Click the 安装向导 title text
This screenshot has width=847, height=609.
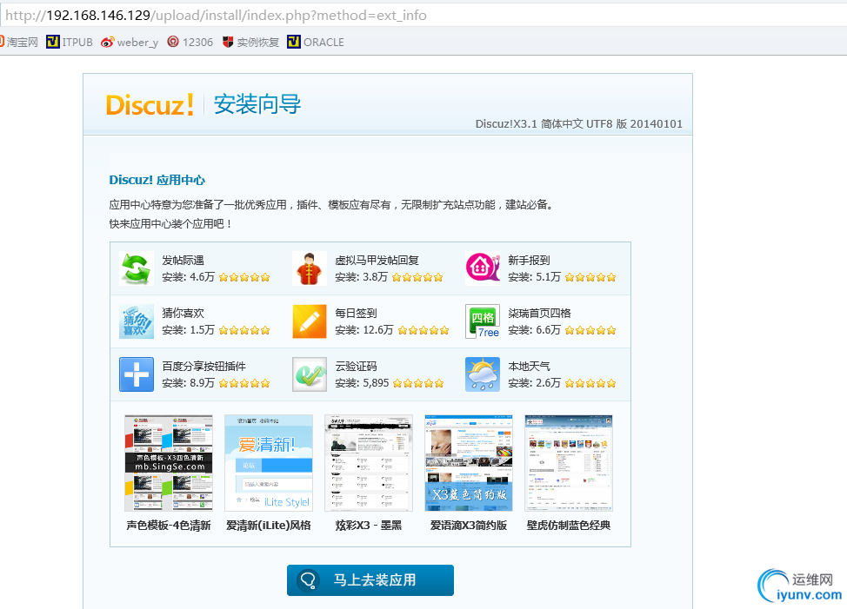pos(257,104)
